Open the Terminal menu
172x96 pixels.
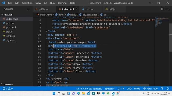62,3
